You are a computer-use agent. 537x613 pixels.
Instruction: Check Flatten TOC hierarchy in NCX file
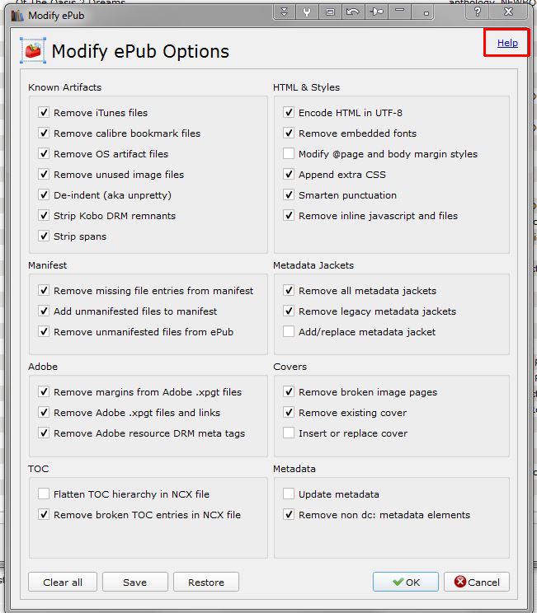44,494
